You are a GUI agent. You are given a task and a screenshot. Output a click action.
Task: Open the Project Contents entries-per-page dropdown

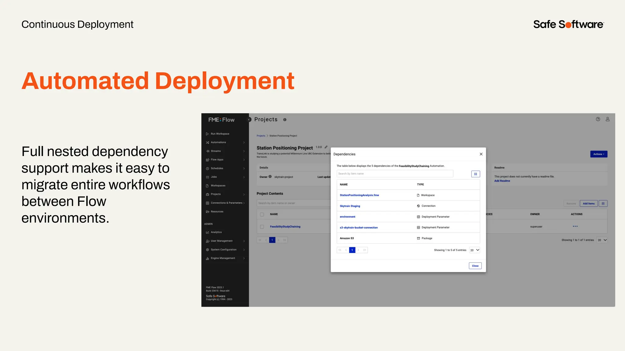[602, 240]
